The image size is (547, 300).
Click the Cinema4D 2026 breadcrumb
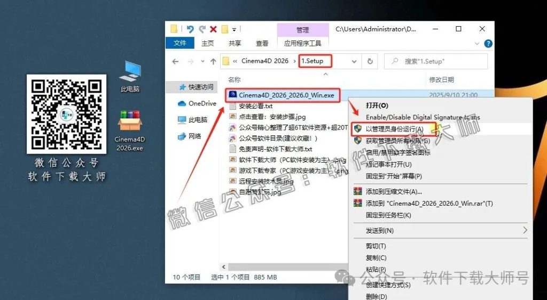[265, 61]
